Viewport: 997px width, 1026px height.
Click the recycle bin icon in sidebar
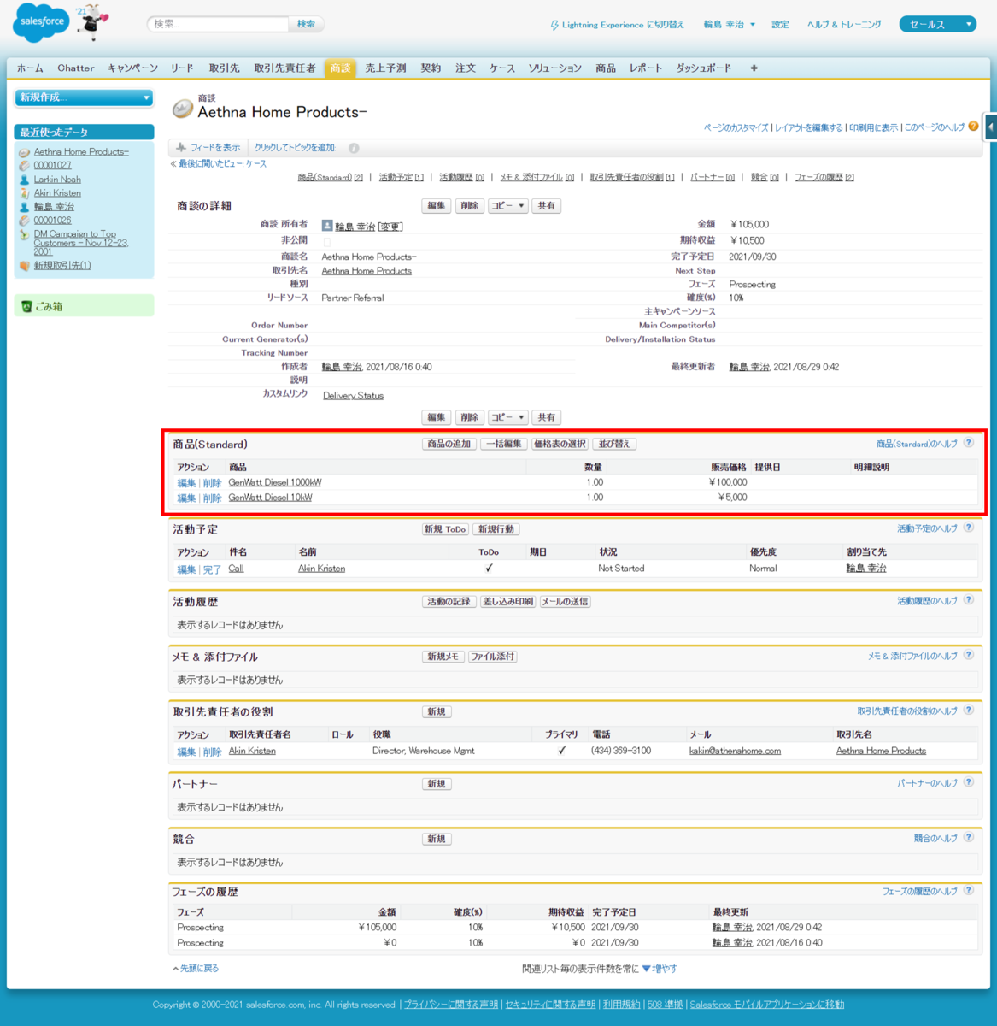tap(26, 306)
